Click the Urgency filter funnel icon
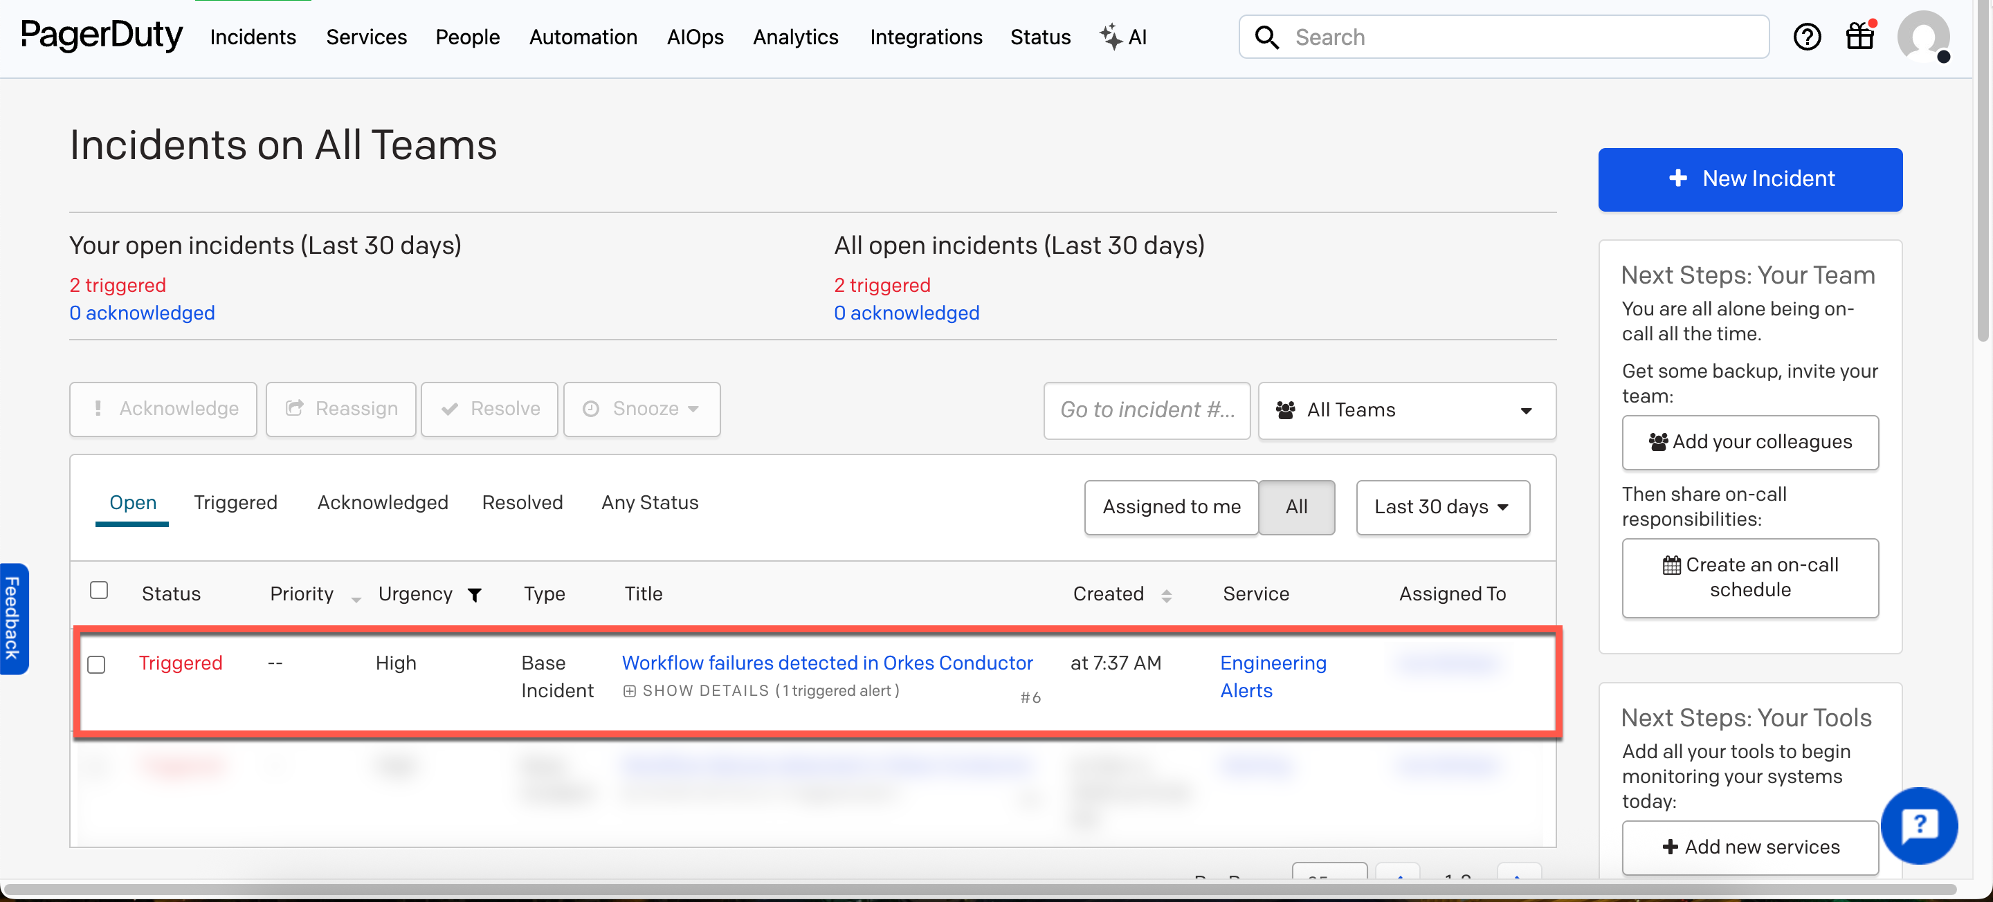The image size is (1993, 902). [x=475, y=595]
